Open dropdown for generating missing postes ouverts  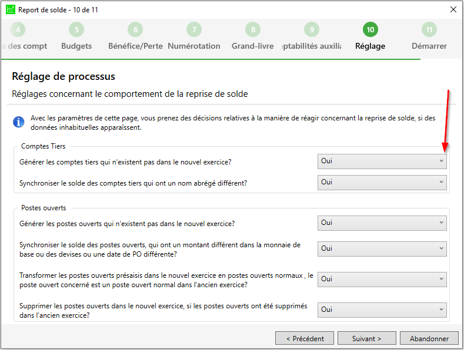(x=382, y=223)
